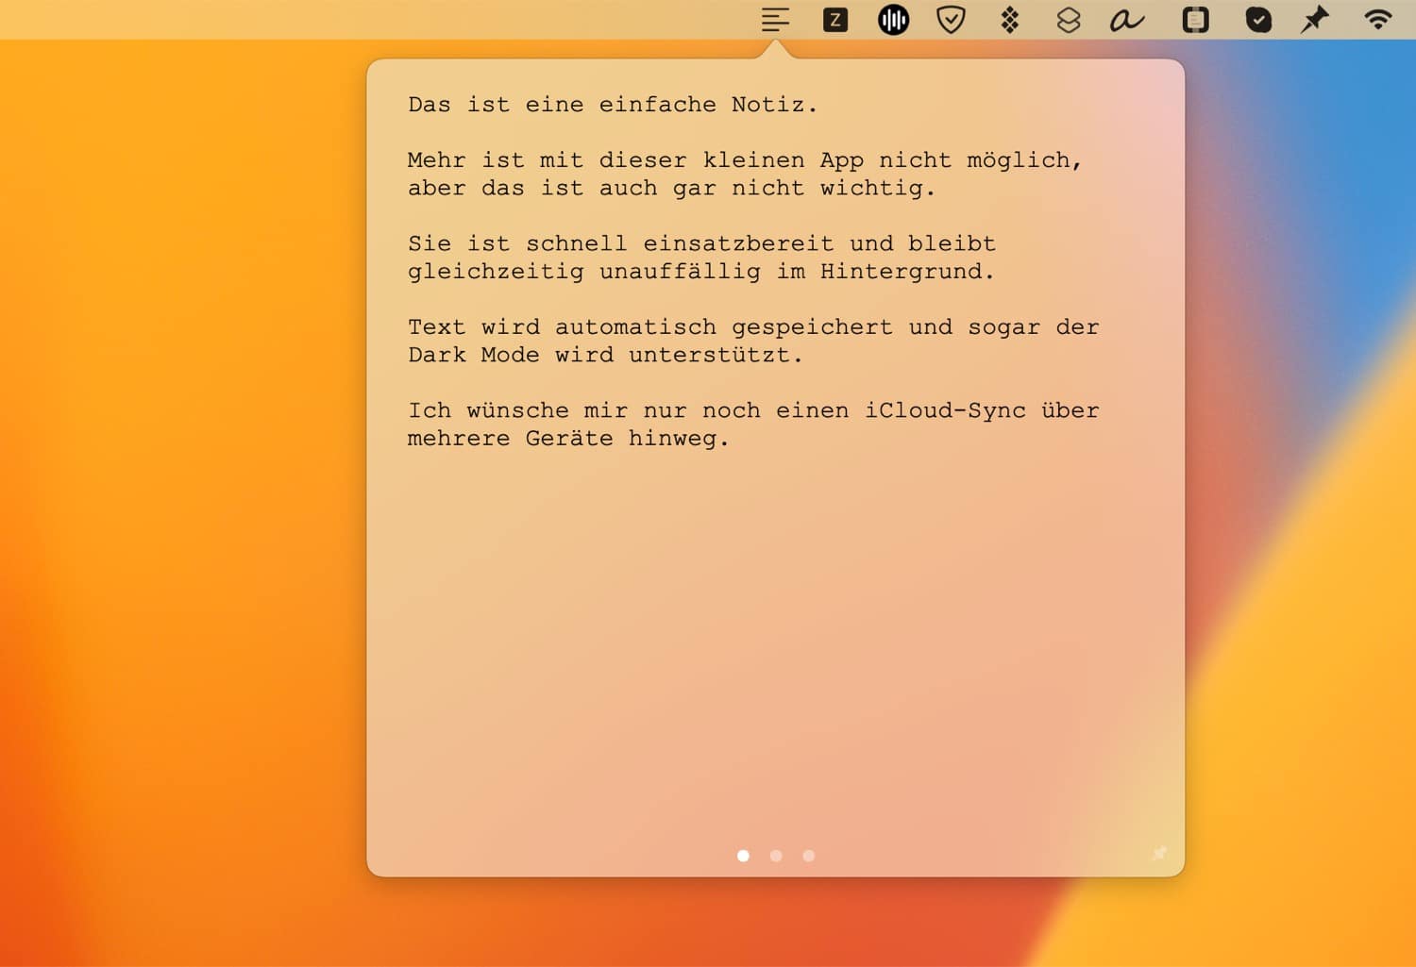The width and height of the screenshot is (1416, 967).
Task: Click the words 'Dark Mode' in the note
Action: coord(473,356)
